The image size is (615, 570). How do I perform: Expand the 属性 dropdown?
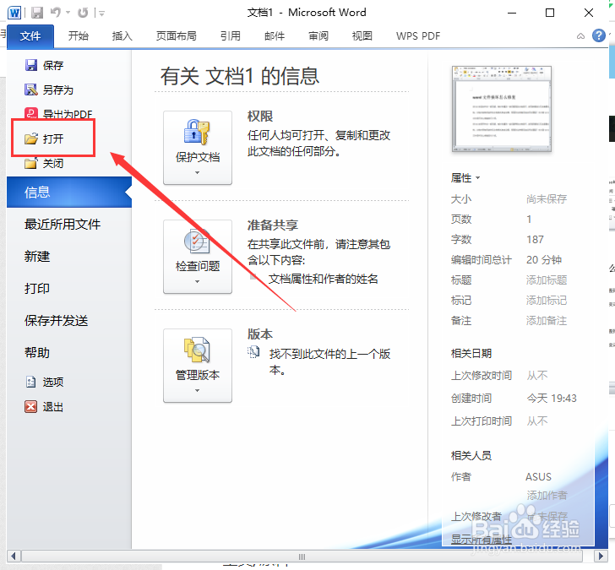pyautogui.click(x=465, y=178)
